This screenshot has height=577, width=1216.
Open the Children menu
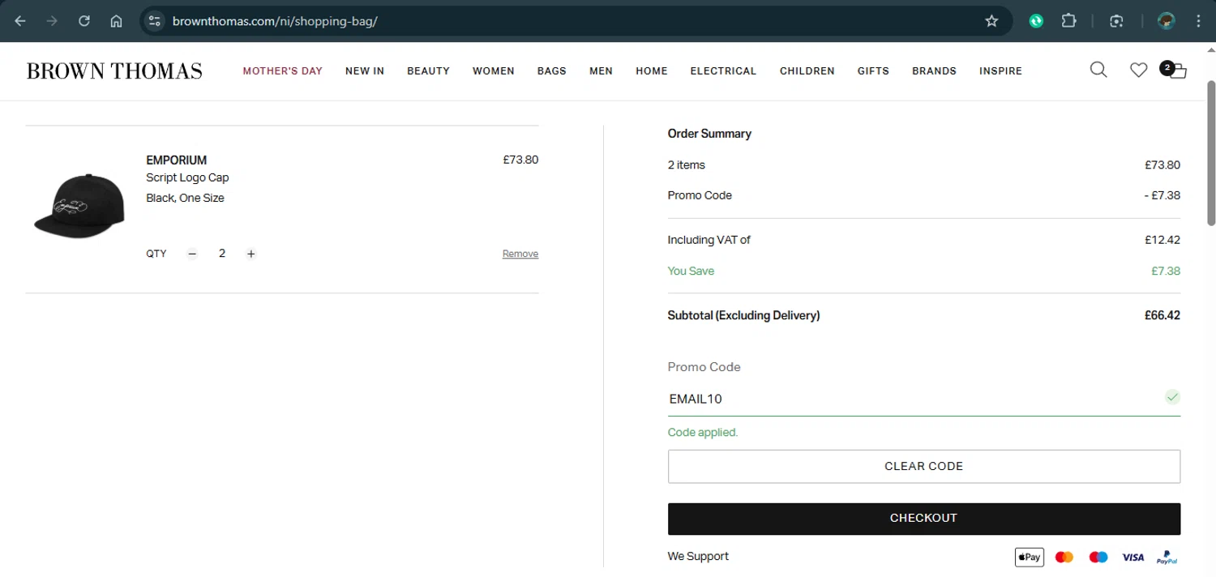coord(807,71)
